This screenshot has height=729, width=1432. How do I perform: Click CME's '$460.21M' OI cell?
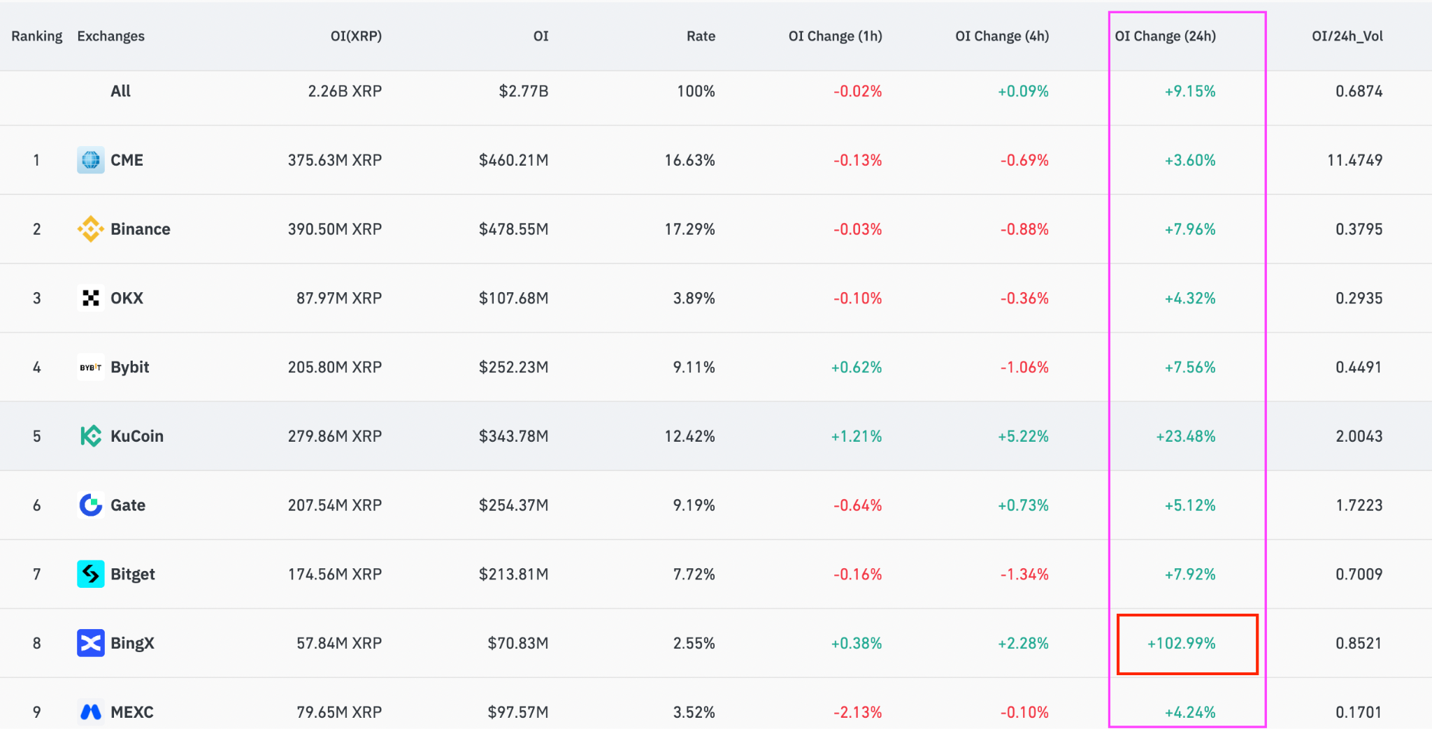[514, 160]
